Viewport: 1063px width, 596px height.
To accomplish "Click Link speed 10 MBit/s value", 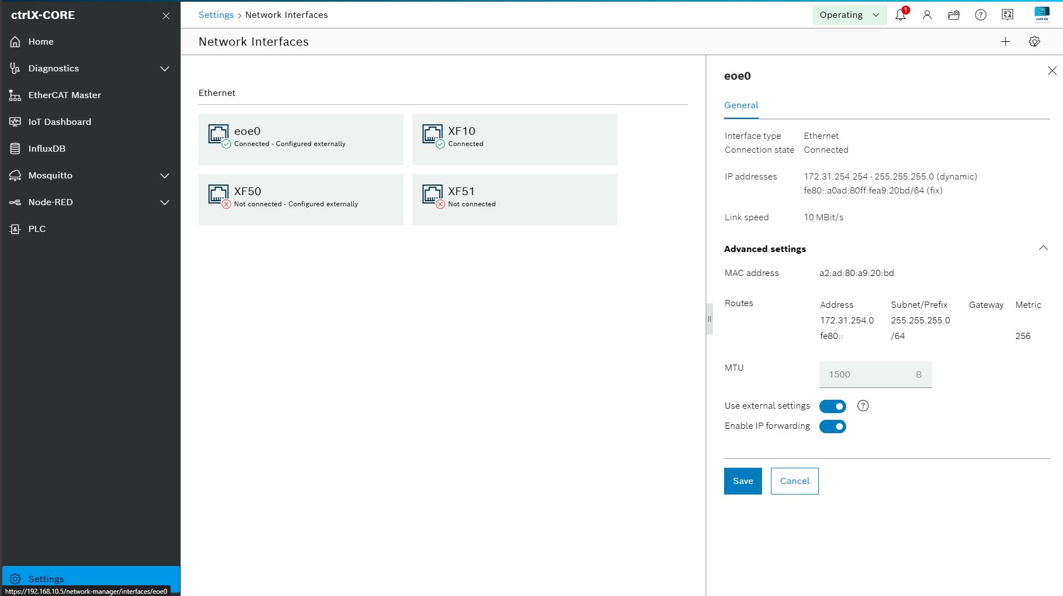I will [823, 217].
